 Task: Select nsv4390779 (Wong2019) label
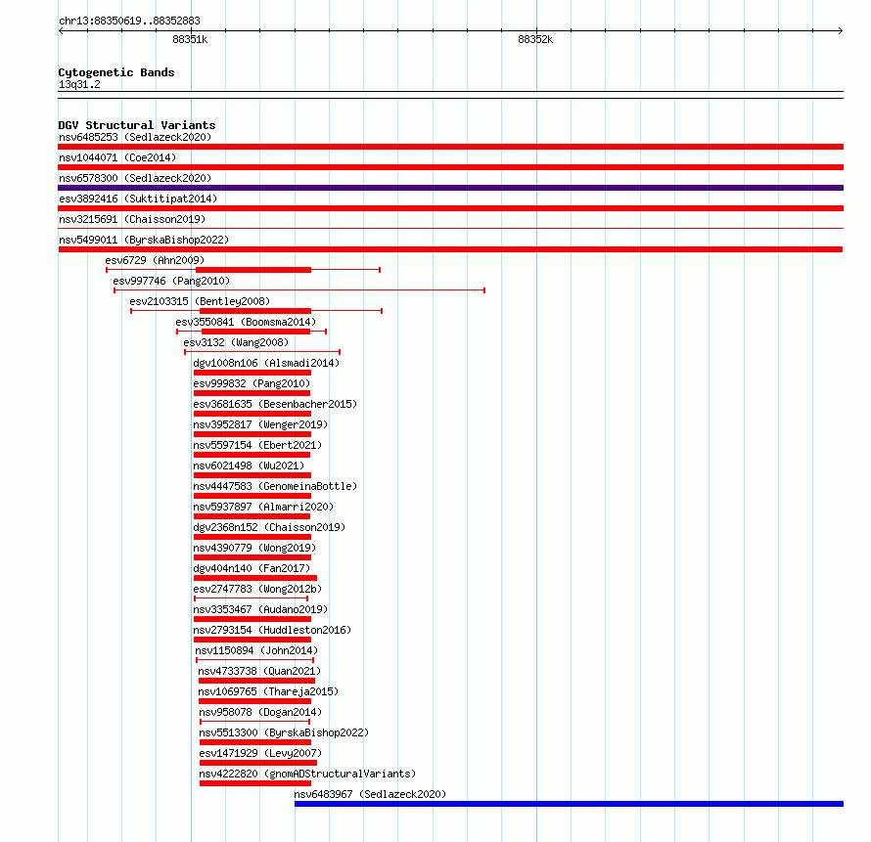[x=254, y=548]
